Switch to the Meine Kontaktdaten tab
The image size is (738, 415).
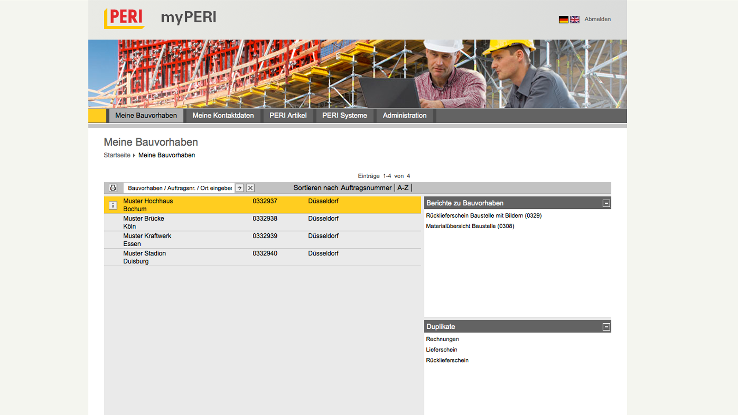pyautogui.click(x=223, y=115)
